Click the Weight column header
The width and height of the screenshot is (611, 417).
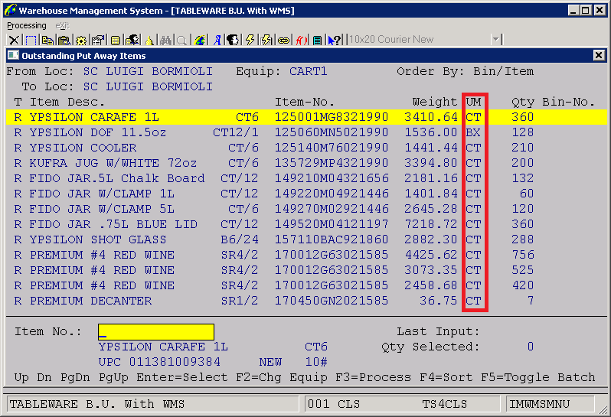434,102
